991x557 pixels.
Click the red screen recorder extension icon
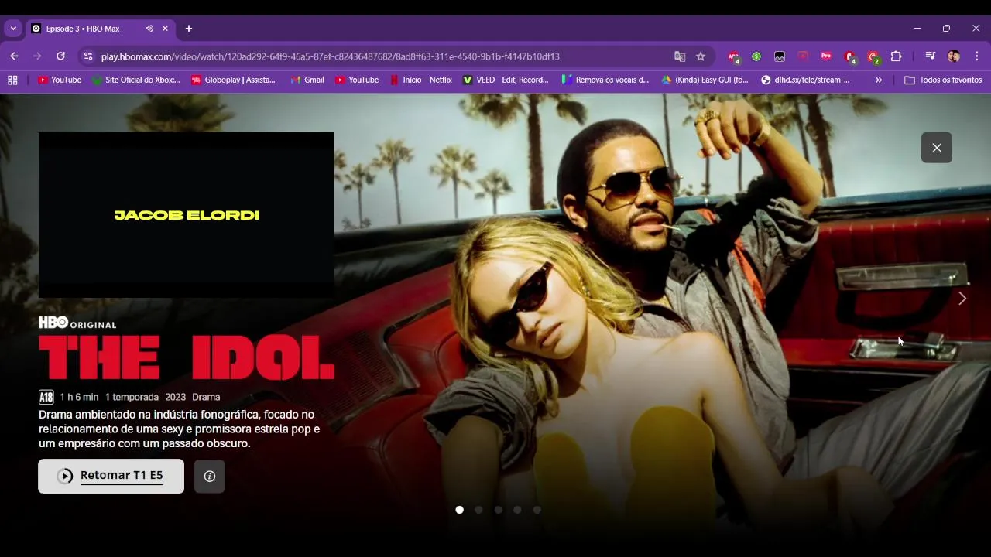point(803,56)
